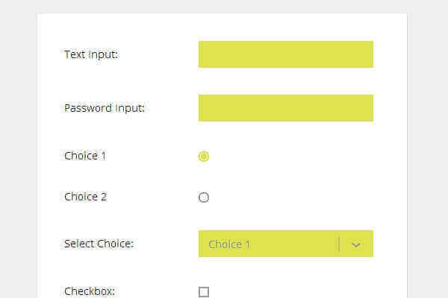This screenshot has width=448, height=298.
Task: Click the "Checkbox:" label text
Action: point(90,291)
